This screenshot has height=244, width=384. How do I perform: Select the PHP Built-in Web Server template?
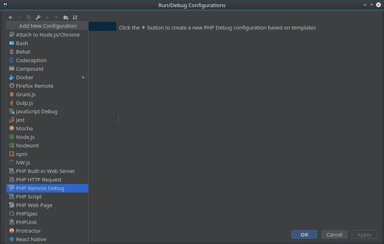(45, 171)
